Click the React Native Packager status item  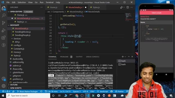[x=27, y=91]
